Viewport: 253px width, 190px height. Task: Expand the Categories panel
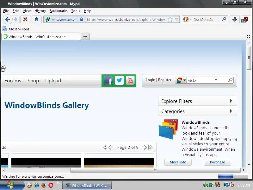(197, 111)
